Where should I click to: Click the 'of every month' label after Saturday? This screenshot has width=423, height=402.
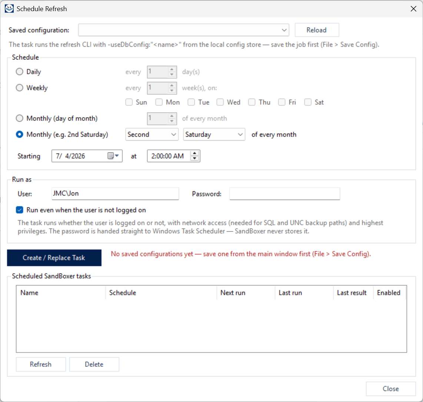[x=274, y=134]
